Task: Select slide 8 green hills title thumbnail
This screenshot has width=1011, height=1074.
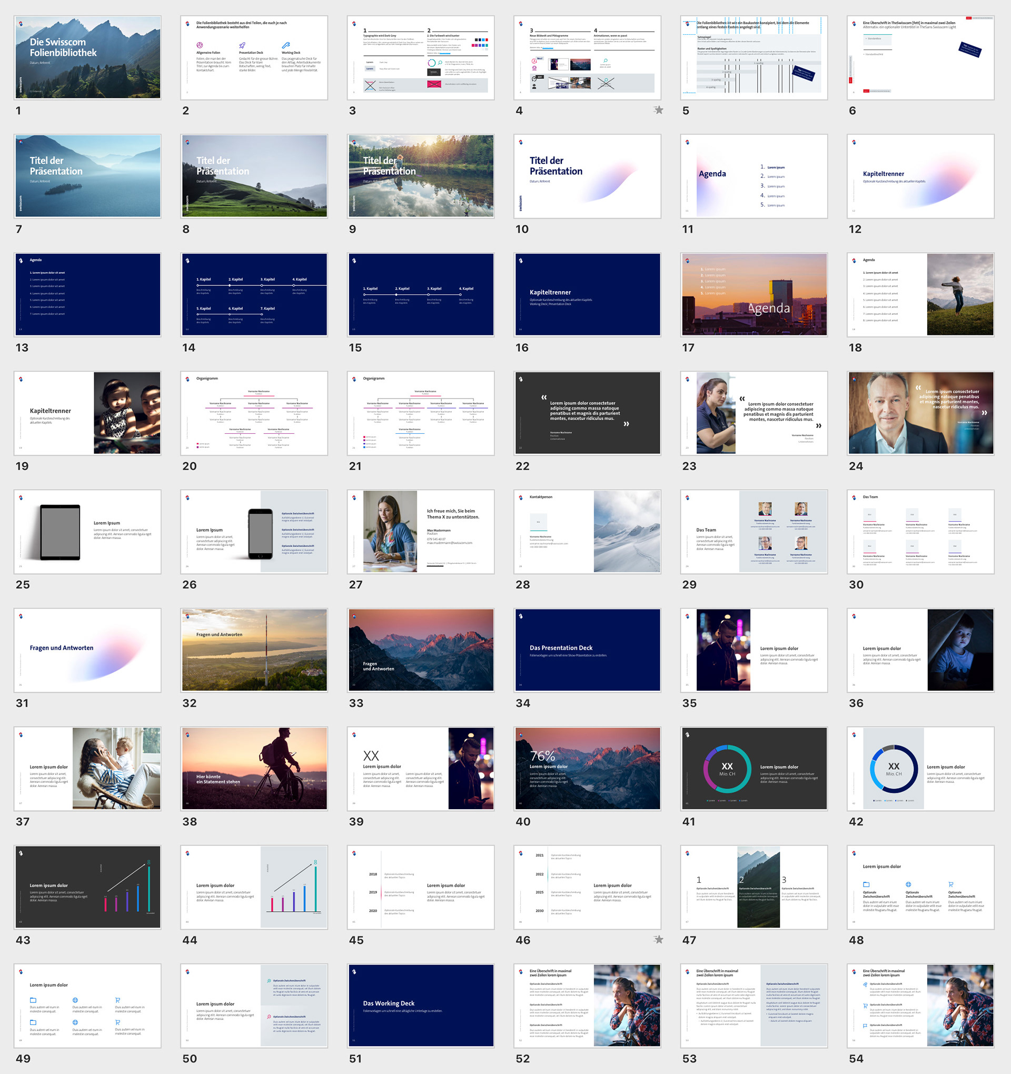Action: (254, 176)
